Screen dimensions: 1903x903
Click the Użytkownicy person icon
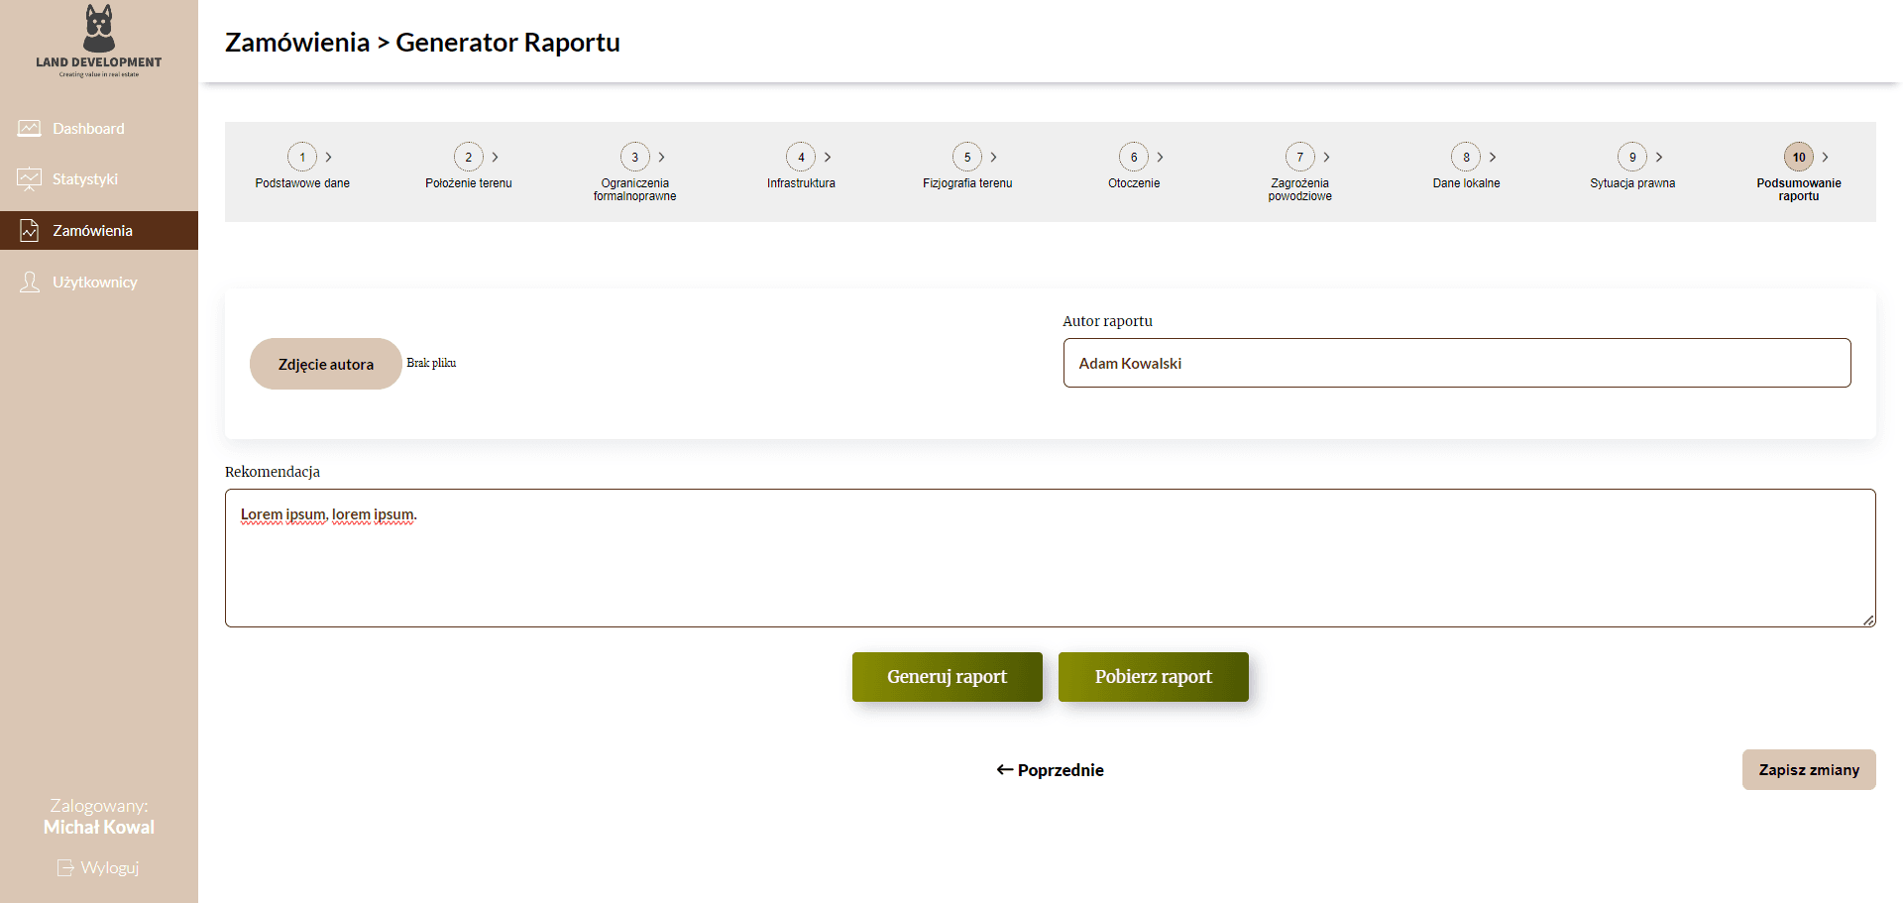coord(30,282)
